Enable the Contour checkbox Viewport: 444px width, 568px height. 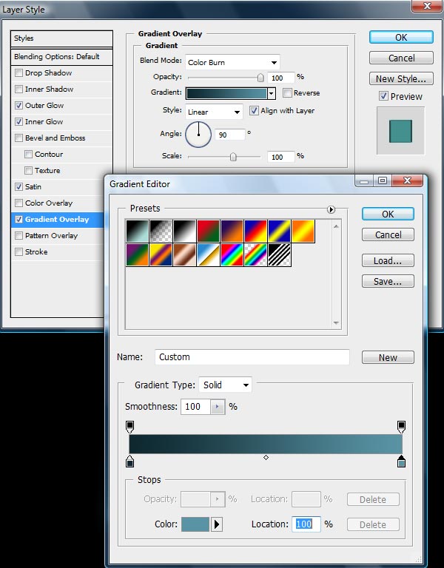tap(28, 155)
